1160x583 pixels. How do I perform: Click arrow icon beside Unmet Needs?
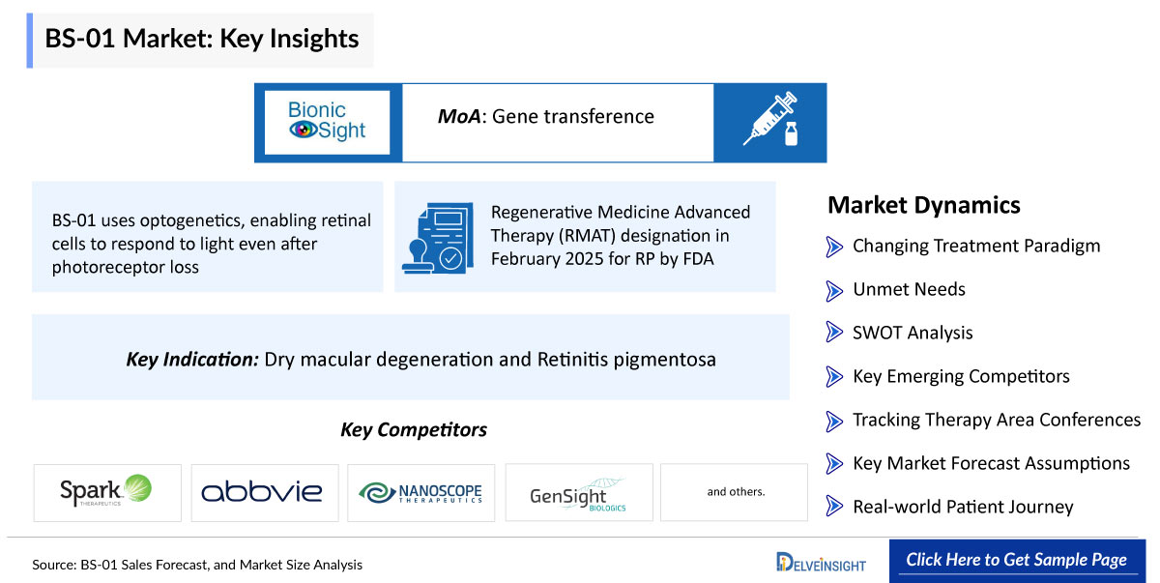[x=835, y=290]
